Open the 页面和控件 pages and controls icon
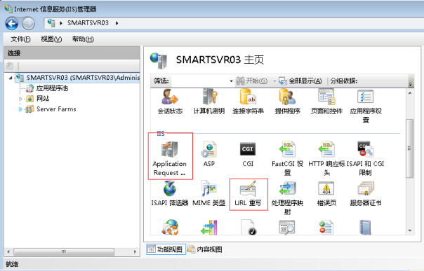This screenshot has width=424, height=271. coord(326,102)
